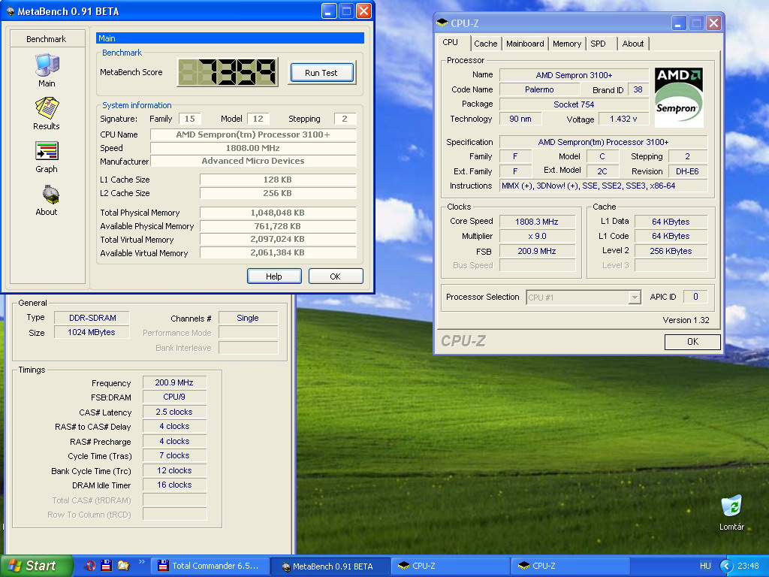Image resolution: width=769 pixels, height=577 pixels.
Task: Select the Lomtár recycle bin desktop icon
Action: click(731, 512)
